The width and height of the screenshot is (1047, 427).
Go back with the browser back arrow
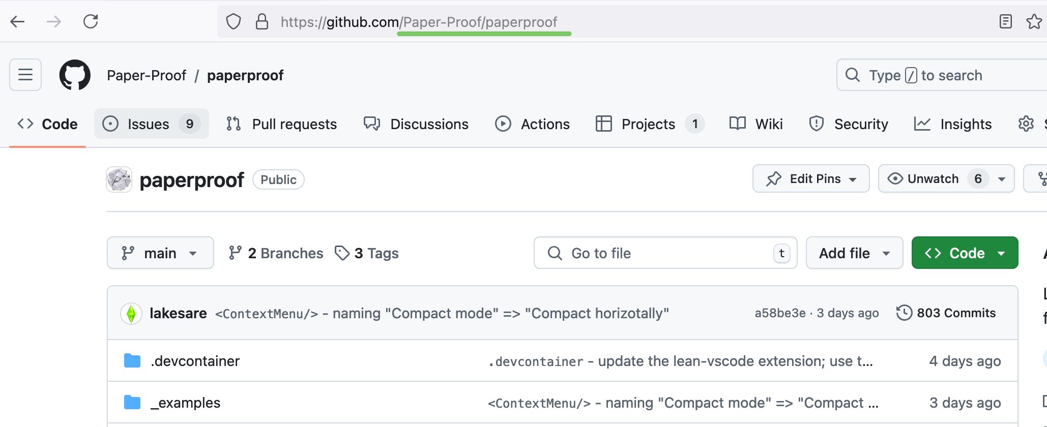(x=18, y=21)
